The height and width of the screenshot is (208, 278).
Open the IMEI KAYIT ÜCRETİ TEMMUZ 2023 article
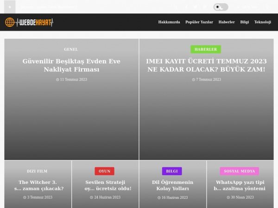click(x=206, y=65)
